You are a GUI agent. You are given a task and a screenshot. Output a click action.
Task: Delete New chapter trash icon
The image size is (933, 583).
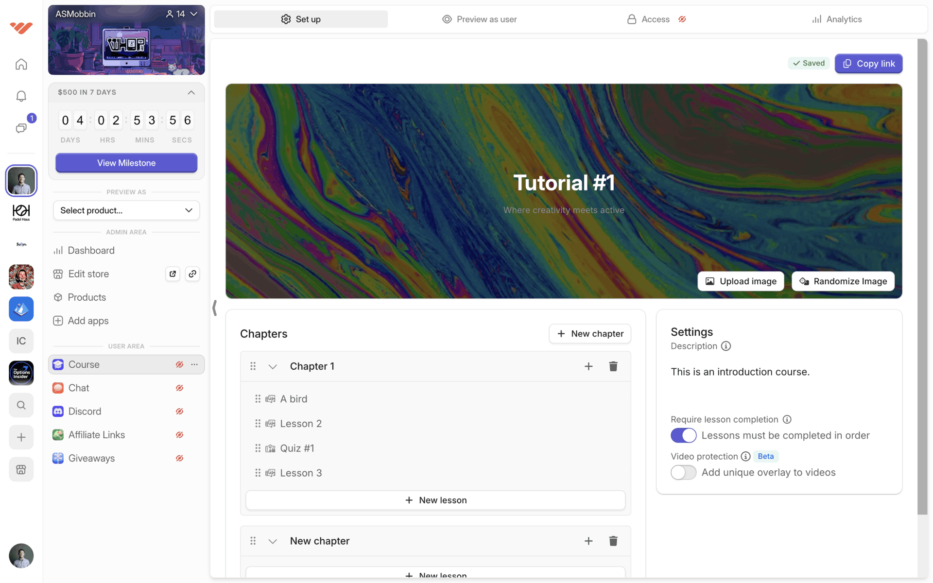click(x=613, y=541)
